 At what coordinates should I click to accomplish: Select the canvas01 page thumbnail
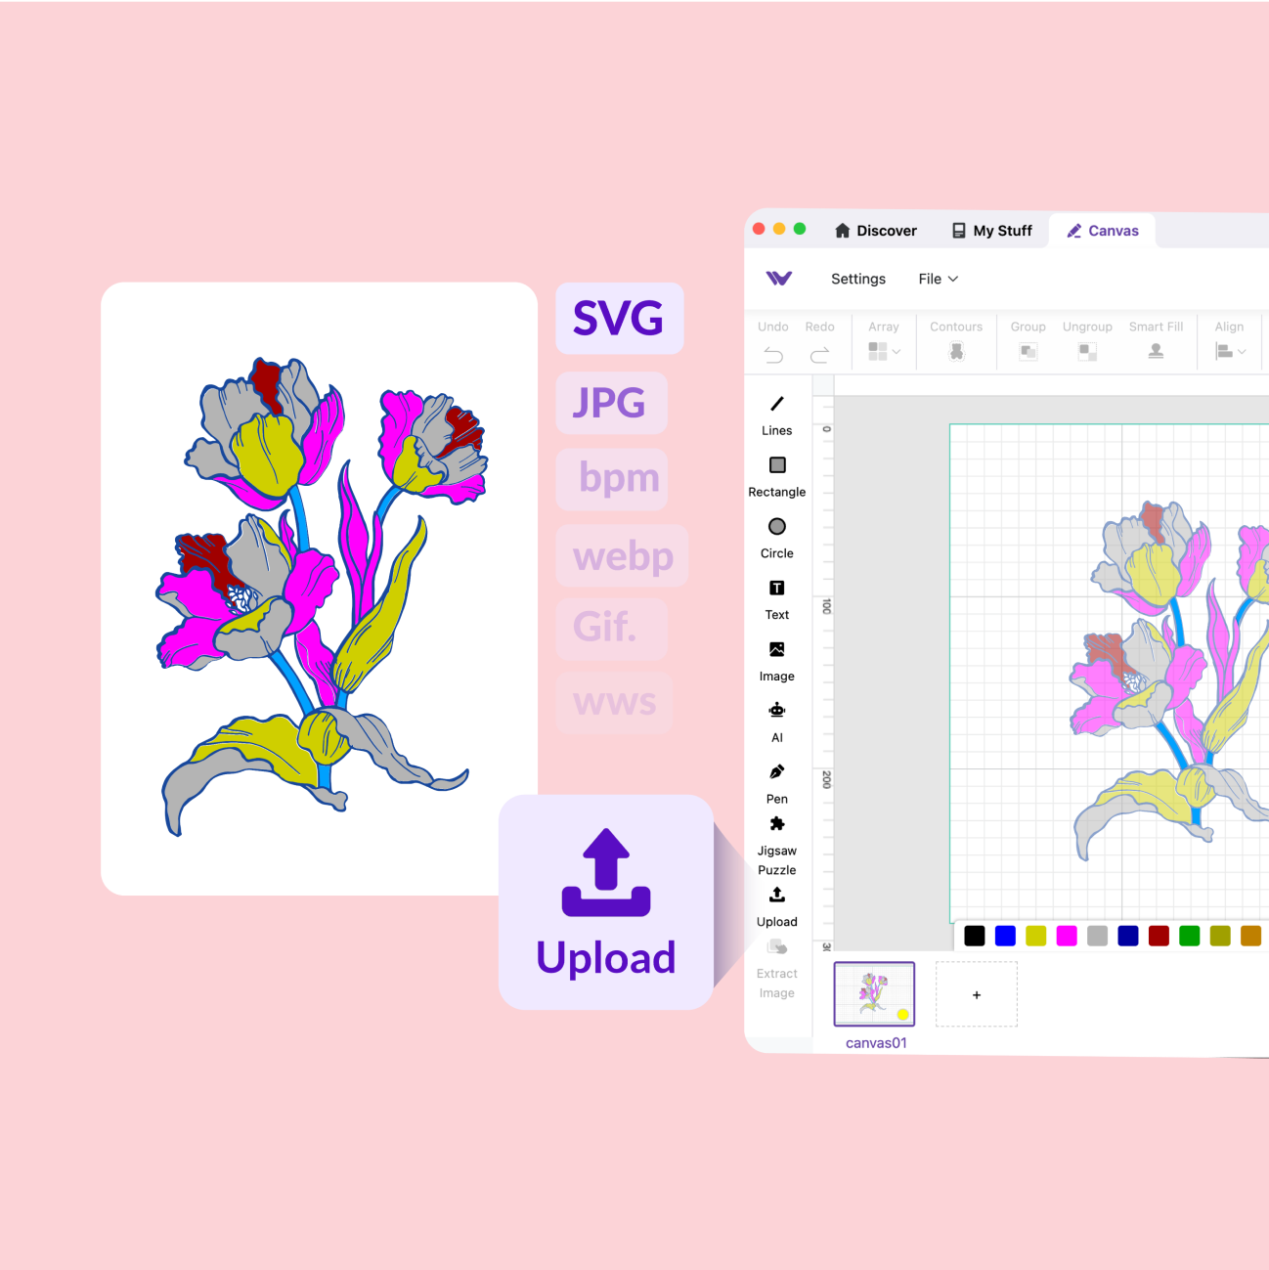point(874,993)
